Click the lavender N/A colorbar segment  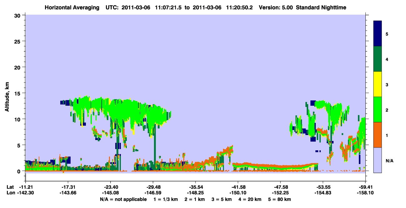click(x=378, y=160)
